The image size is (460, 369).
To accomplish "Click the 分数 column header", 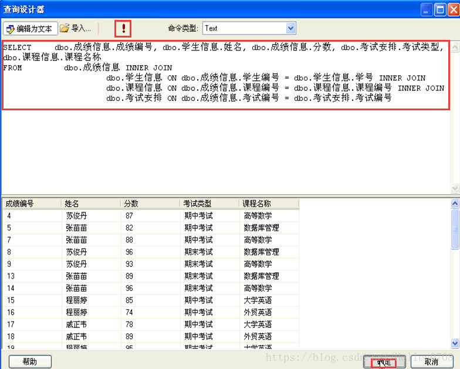I will pyautogui.click(x=150, y=204).
